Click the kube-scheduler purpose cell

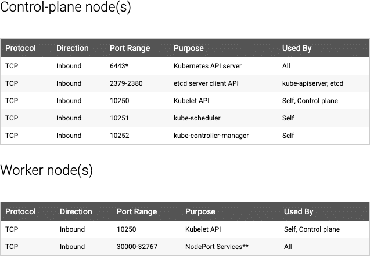click(x=197, y=118)
